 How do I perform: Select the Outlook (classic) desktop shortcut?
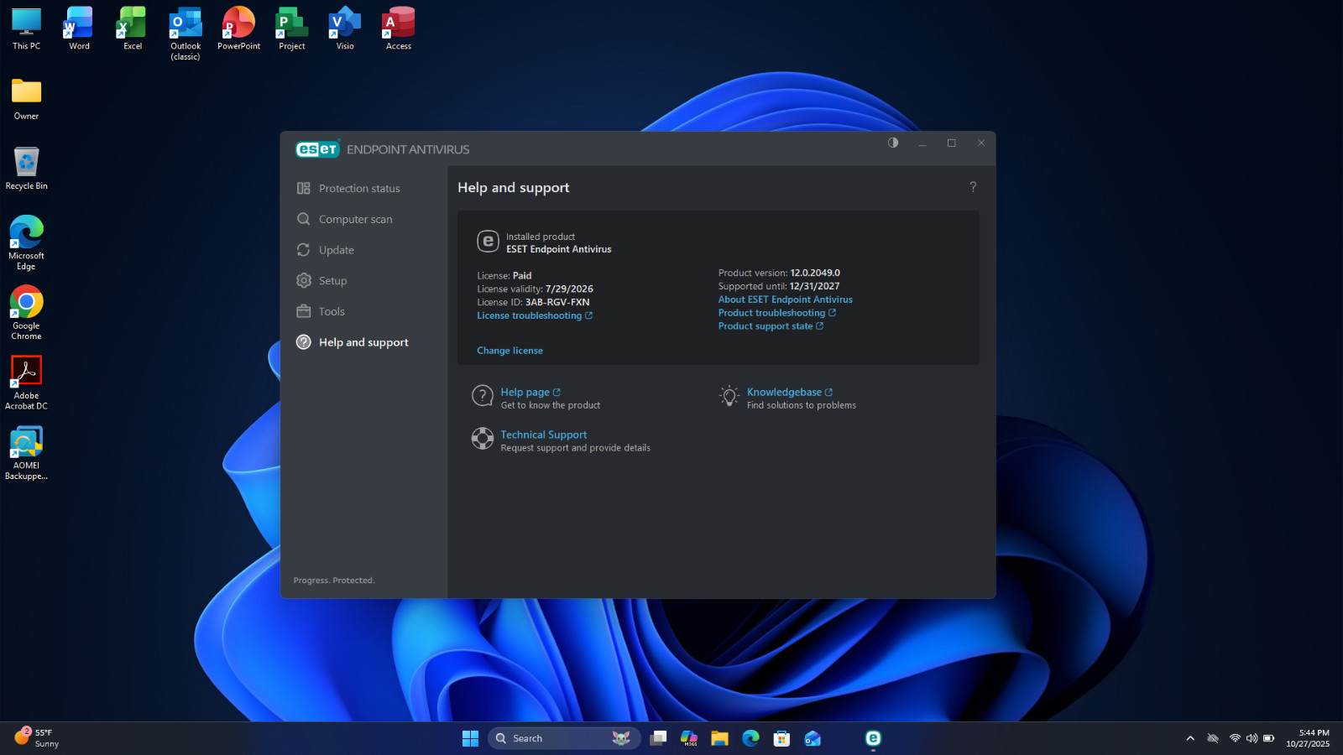point(186,34)
